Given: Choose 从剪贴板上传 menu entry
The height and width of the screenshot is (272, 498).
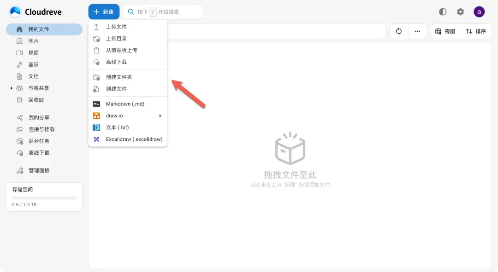Looking at the screenshot, I should pyautogui.click(x=128, y=51).
